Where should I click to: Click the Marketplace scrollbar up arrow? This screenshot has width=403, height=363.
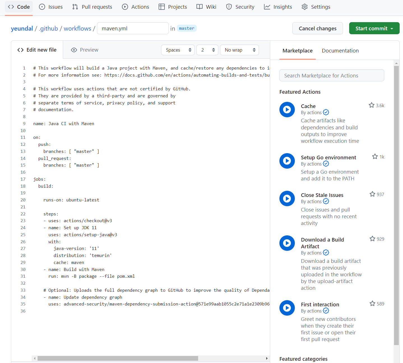tap(396, 63)
